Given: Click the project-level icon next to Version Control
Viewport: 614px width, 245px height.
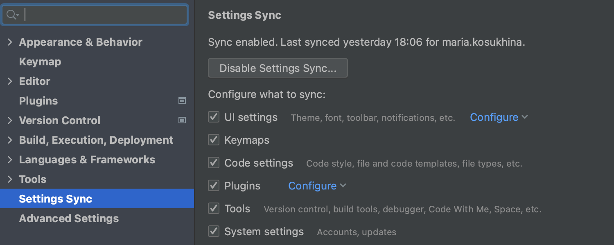Looking at the screenshot, I should point(182,120).
